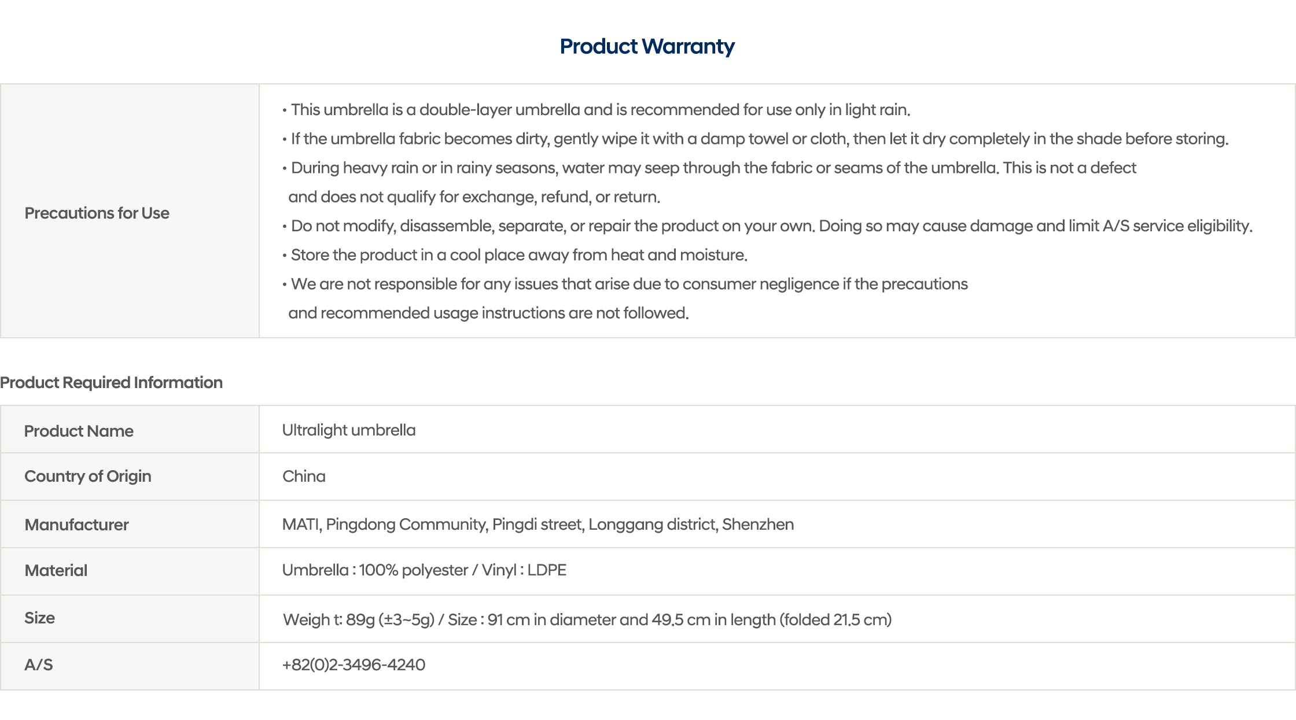Click the A/S phone number +82(0)2-3496-4240
This screenshot has height=720, width=1296.
coord(354,664)
